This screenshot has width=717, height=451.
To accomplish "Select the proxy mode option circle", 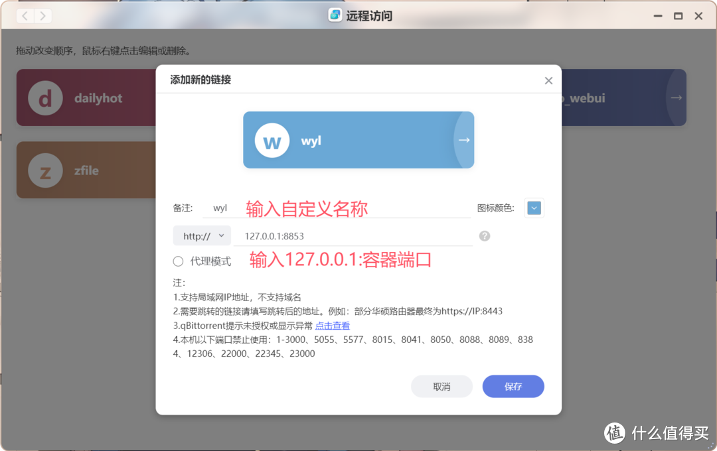I will click(178, 261).
